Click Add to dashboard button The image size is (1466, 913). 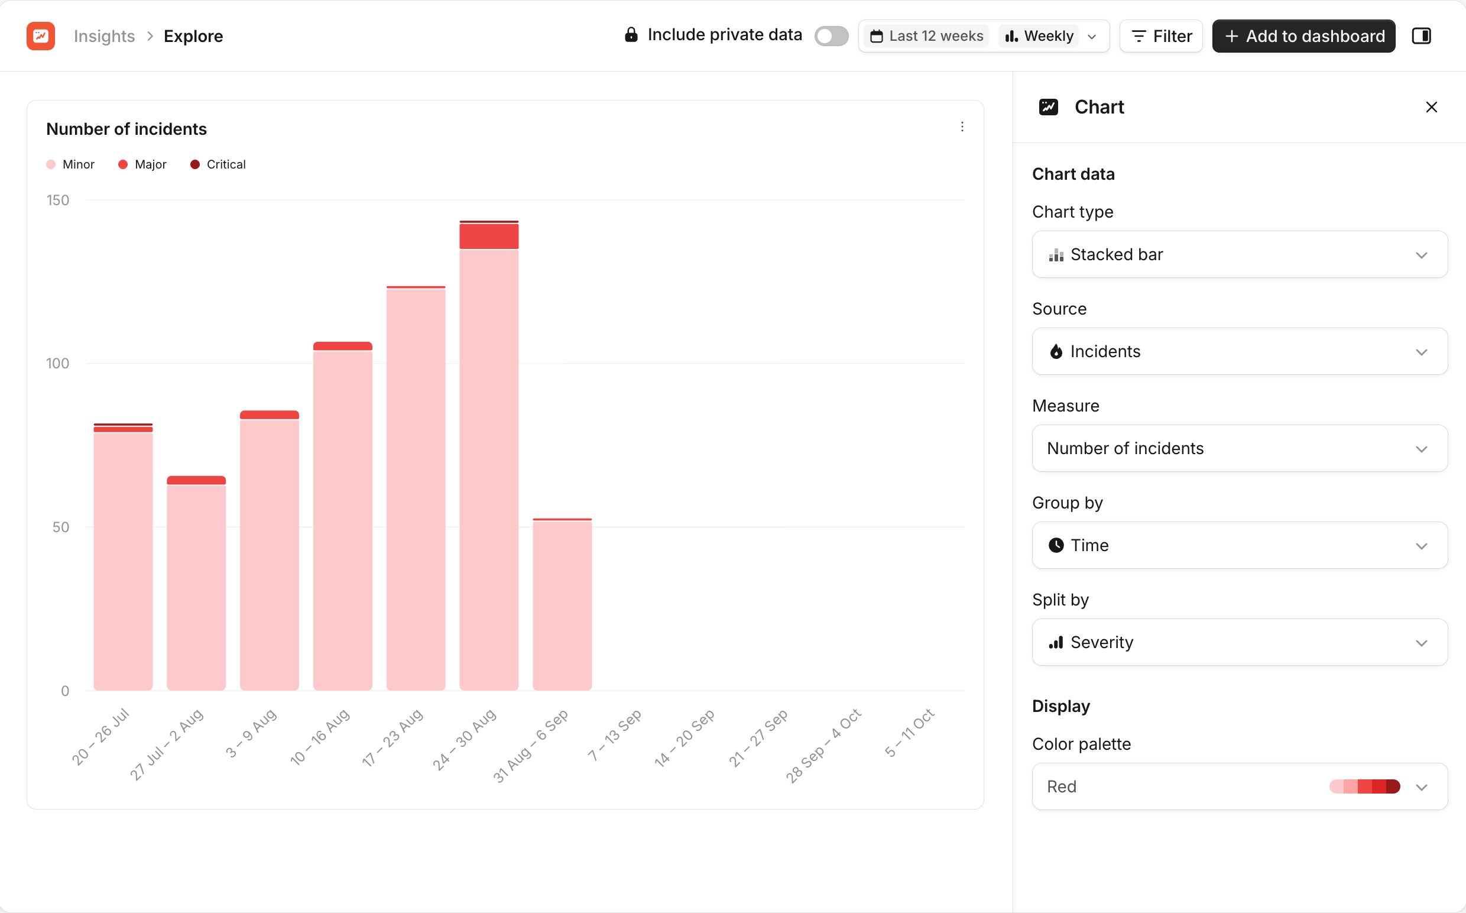pyautogui.click(x=1303, y=36)
